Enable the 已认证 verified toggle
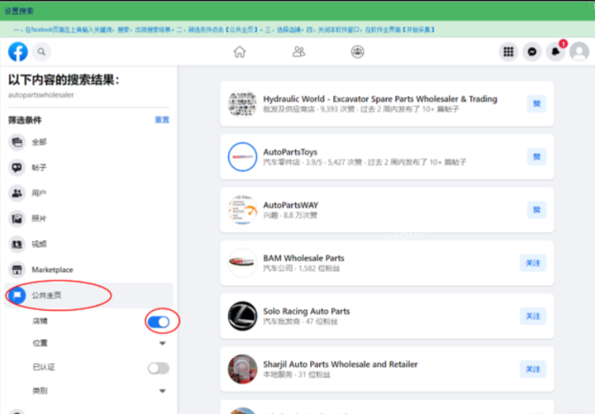The width and height of the screenshot is (595, 414). pos(159,368)
